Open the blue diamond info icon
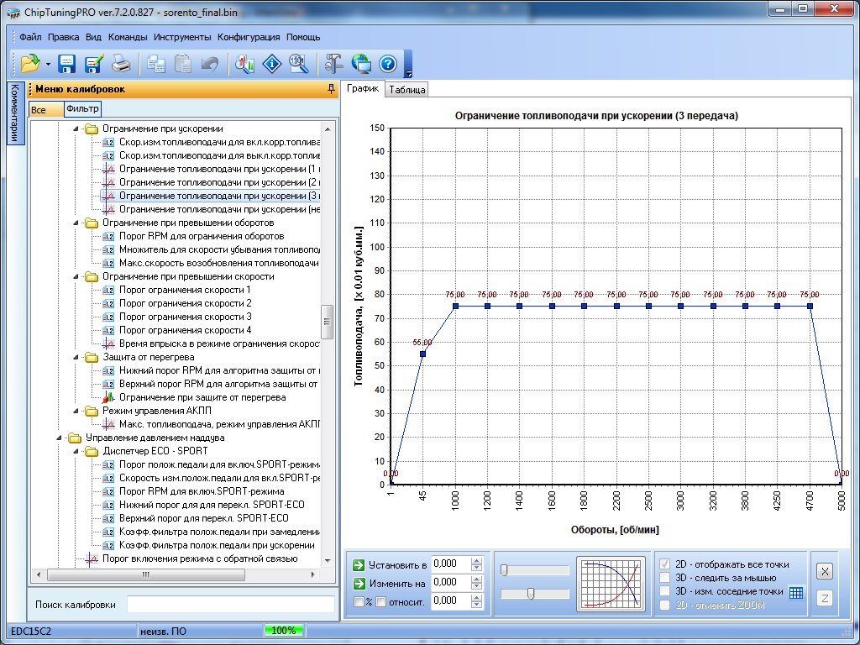The width and height of the screenshot is (860, 645). coord(271,63)
